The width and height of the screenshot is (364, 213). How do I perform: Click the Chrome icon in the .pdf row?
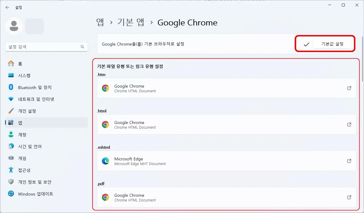tap(105, 197)
